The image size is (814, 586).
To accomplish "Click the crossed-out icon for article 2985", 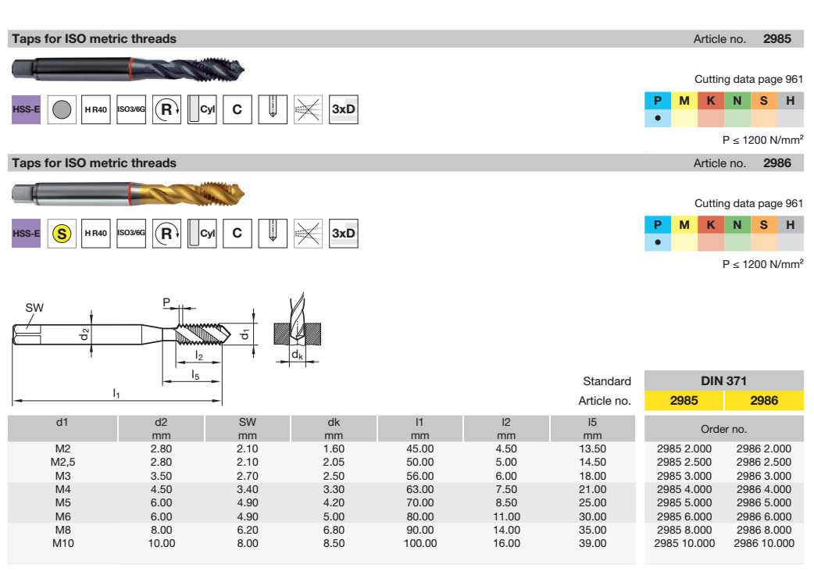I will pyautogui.click(x=308, y=109).
